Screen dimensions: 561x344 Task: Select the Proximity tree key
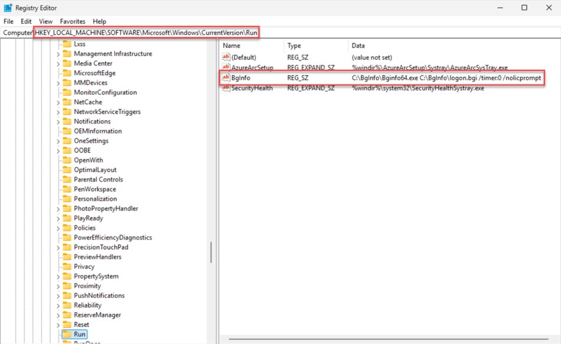(87, 285)
